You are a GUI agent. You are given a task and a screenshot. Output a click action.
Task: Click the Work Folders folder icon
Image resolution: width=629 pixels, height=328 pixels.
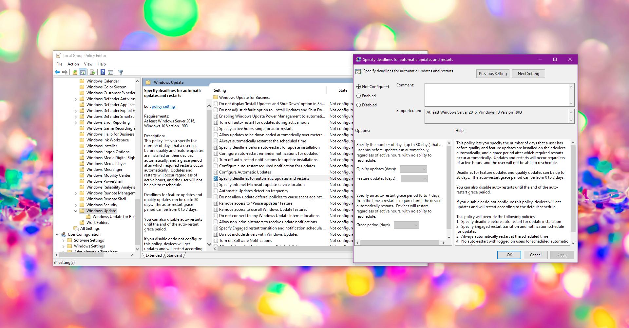click(x=82, y=223)
